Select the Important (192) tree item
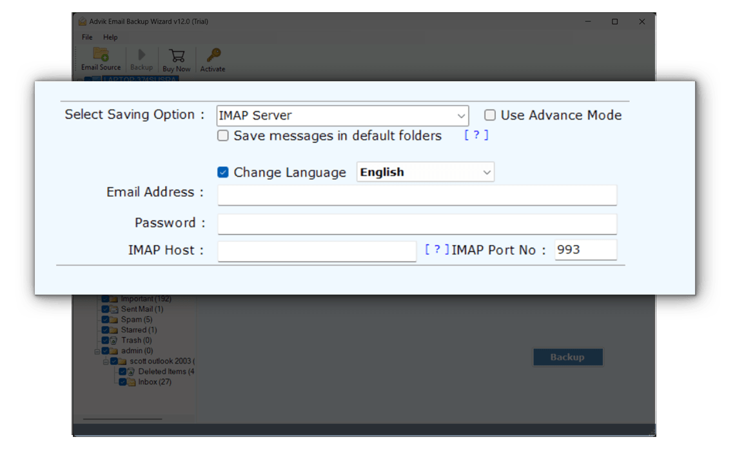The image size is (735, 457). (x=146, y=299)
